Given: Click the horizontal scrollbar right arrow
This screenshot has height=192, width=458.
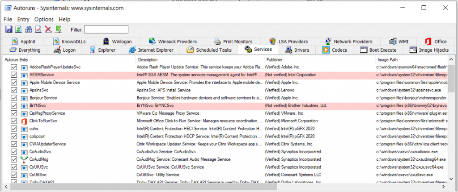Looking at the screenshot, I should click(x=444, y=186).
